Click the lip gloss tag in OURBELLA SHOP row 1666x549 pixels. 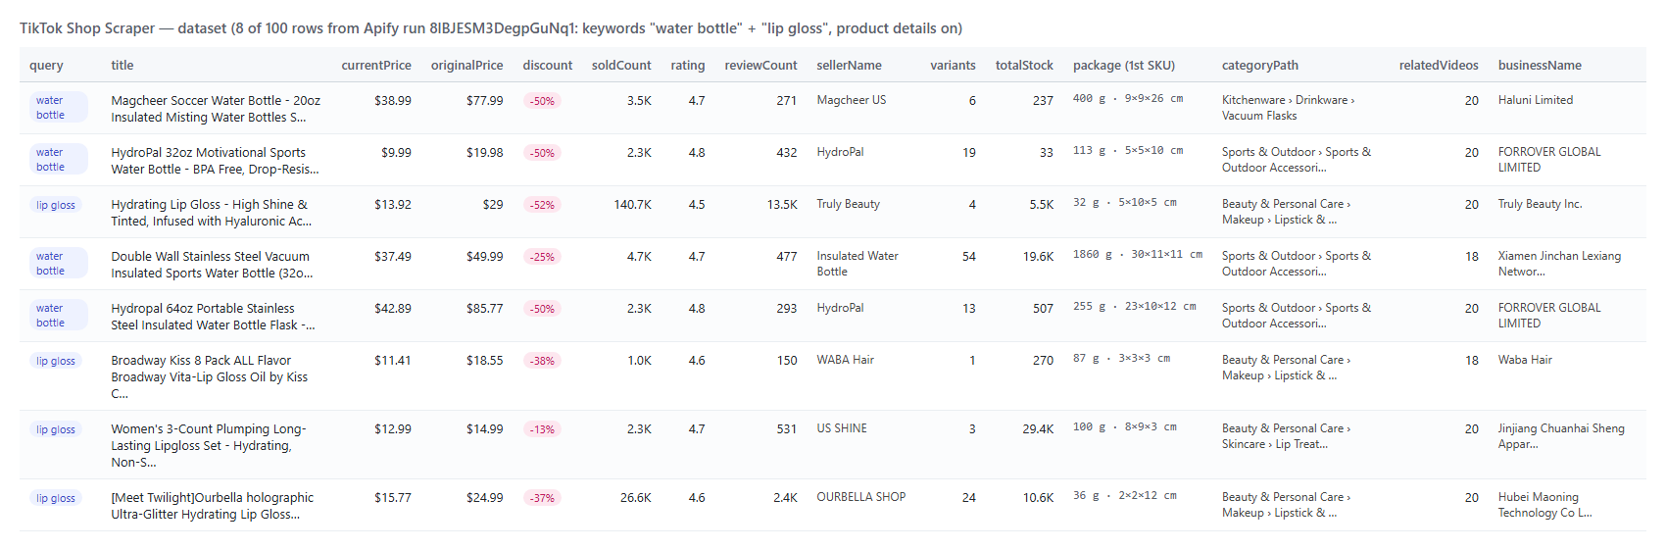[56, 498]
